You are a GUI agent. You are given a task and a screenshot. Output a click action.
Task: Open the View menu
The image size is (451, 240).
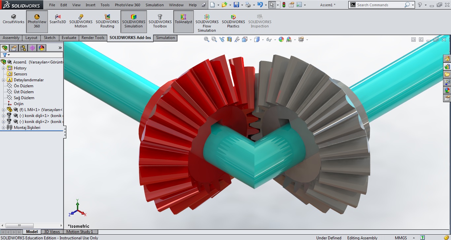tap(76, 5)
